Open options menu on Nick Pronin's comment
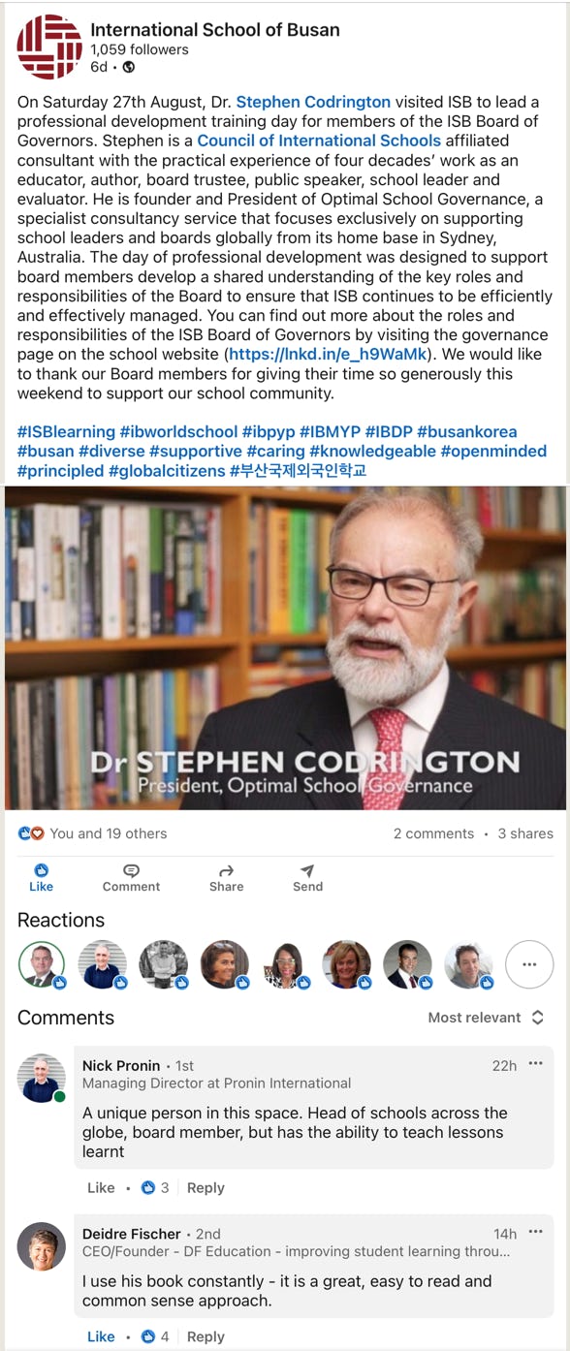The height and width of the screenshot is (1351, 570). (x=536, y=1064)
